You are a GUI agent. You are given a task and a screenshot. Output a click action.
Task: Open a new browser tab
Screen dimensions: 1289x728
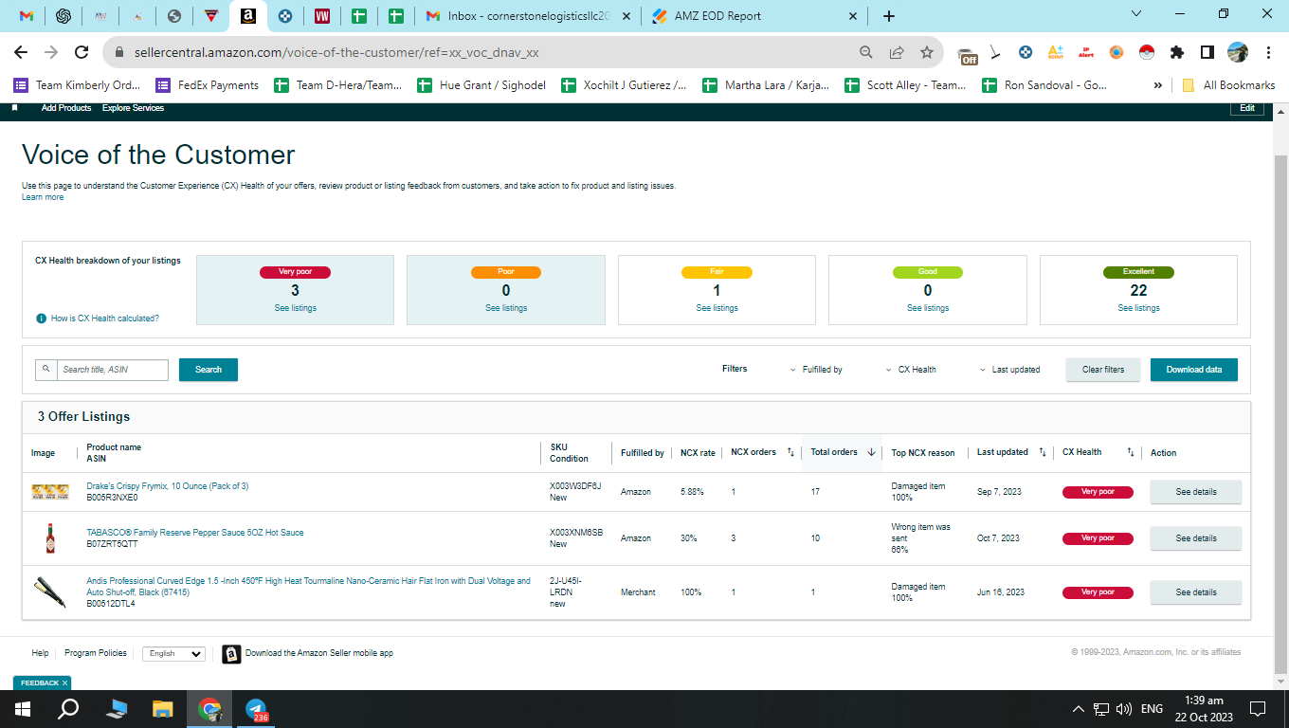coord(888,16)
